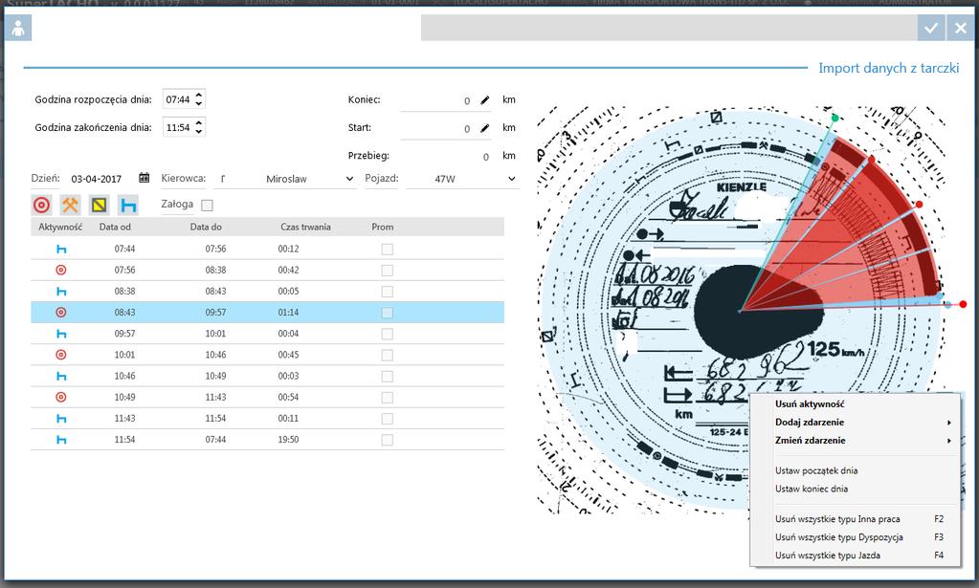The height and width of the screenshot is (588, 979).
Task: Select duration 19:50 in last row
Action: 288,440
